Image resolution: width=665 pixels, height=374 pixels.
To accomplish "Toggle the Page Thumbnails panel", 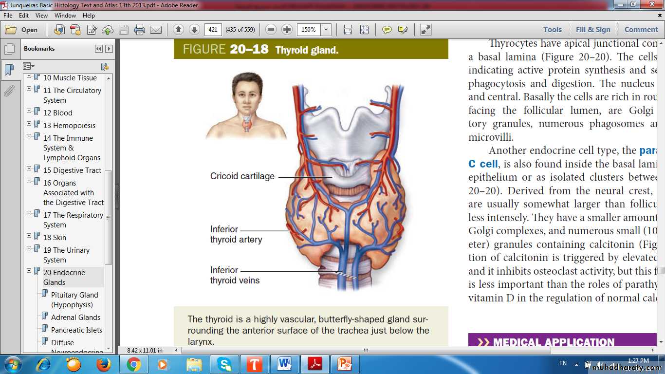I will click(x=9, y=49).
